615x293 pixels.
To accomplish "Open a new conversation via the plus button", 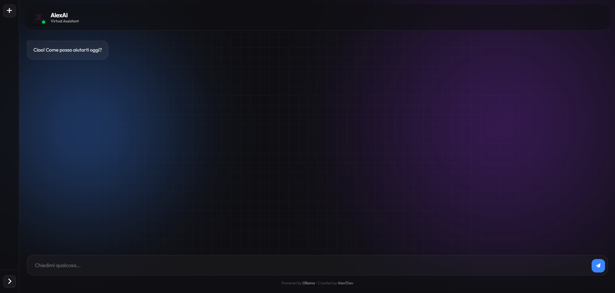I will [9, 11].
